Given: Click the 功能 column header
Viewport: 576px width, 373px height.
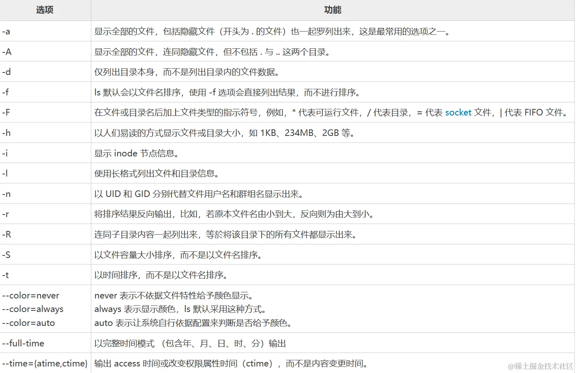Looking at the screenshot, I should point(332,10).
